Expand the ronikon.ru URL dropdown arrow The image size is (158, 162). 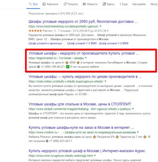point(138,132)
